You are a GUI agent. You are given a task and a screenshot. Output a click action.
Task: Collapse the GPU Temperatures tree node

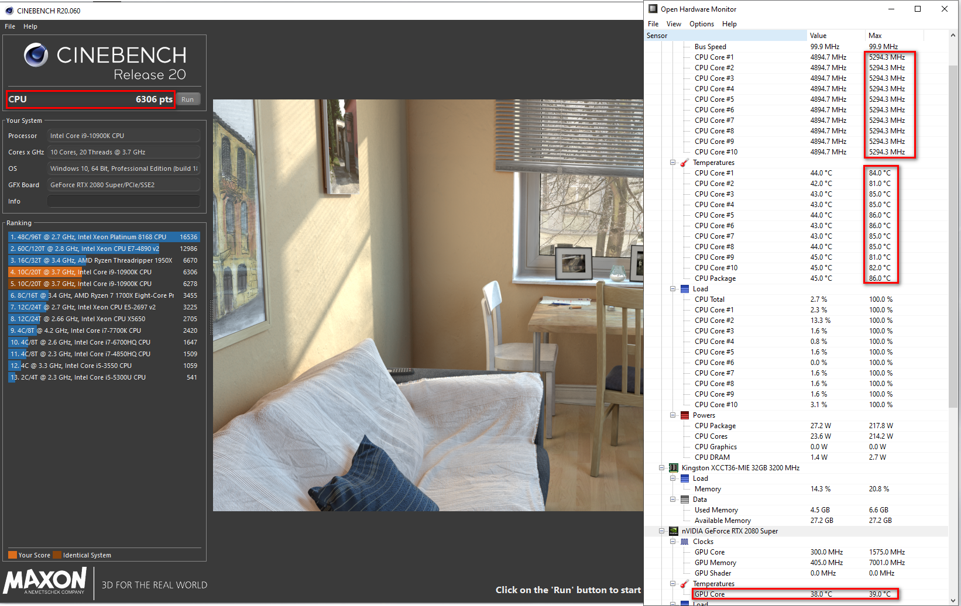point(673,584)
